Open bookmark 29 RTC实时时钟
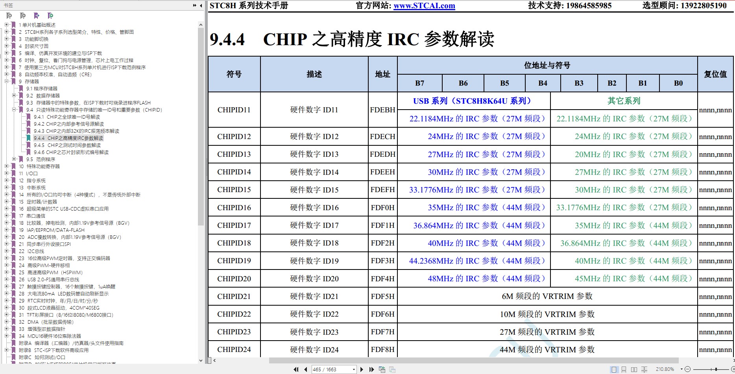Image resolution: width=735 pixels, height=374 pixels. pyautogui.click(x=58, y=301)
